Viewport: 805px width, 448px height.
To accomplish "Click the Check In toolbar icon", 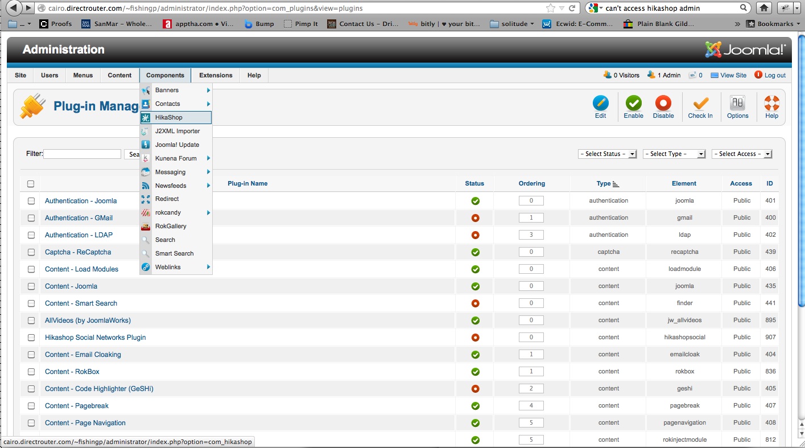I will pyautogui.click(x=700, y=103).
